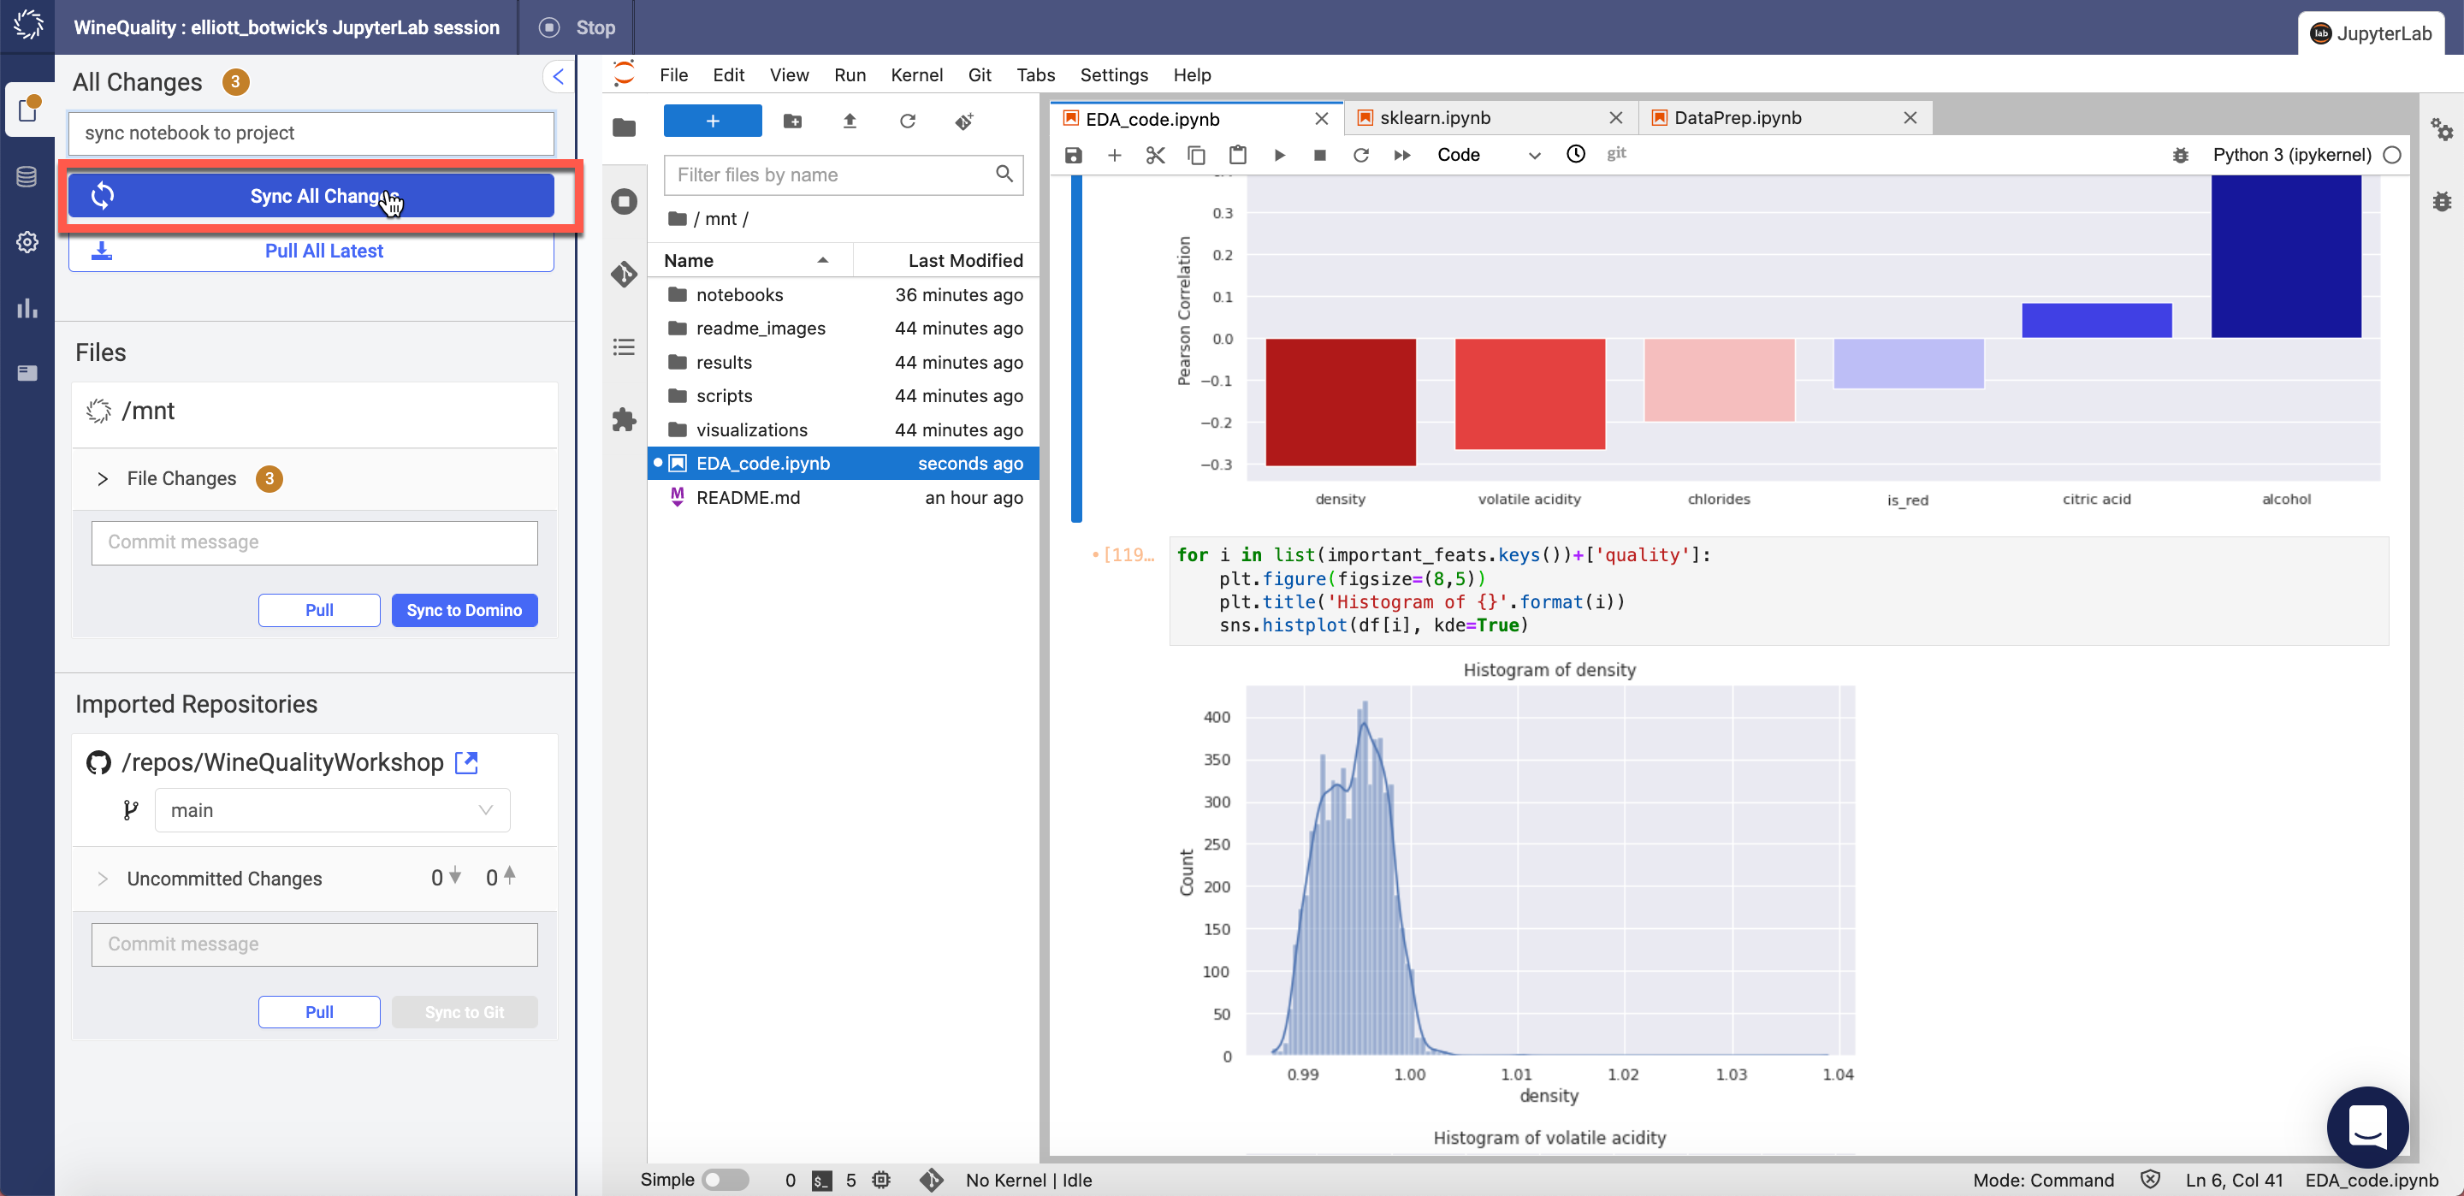Expand the File Changes section

[x=103, y=478]
